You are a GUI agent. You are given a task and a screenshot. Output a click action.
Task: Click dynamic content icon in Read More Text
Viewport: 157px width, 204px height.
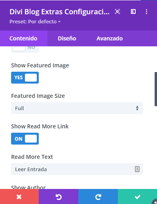[x=137, y=169]
